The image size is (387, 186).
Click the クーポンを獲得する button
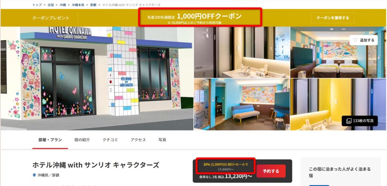click(x=333, y=18)
